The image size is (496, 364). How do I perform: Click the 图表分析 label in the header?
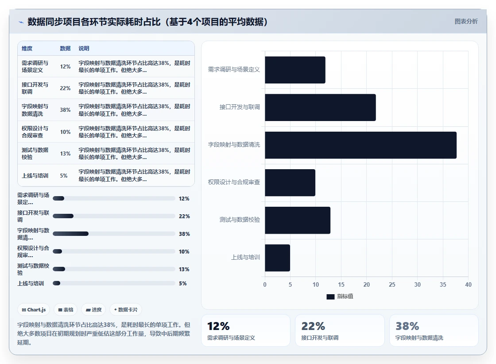pos(466,22)
